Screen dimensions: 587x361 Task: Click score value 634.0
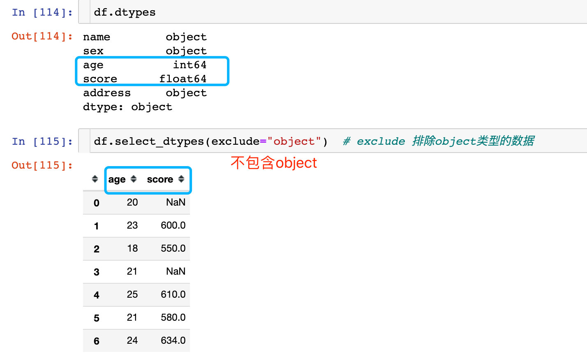[173, 340]
